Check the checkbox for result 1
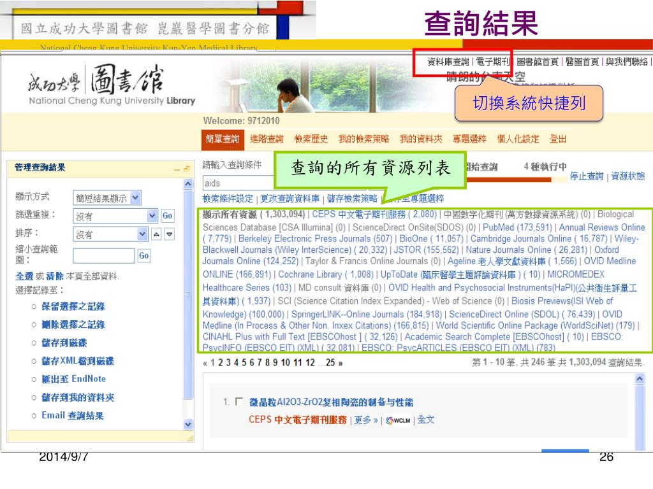653x489 pixels. pyautogui.click(x=239, y=402)
